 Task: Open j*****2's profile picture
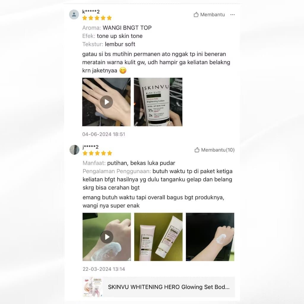pos(75,150)
